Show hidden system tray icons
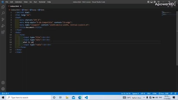The height and width of the screenshot is (100, 178). pyautogui.click(x=144, y=97)
